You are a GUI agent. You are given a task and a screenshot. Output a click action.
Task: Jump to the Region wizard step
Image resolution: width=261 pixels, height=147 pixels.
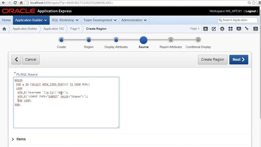pyautogui.click(x=89, y=40)
